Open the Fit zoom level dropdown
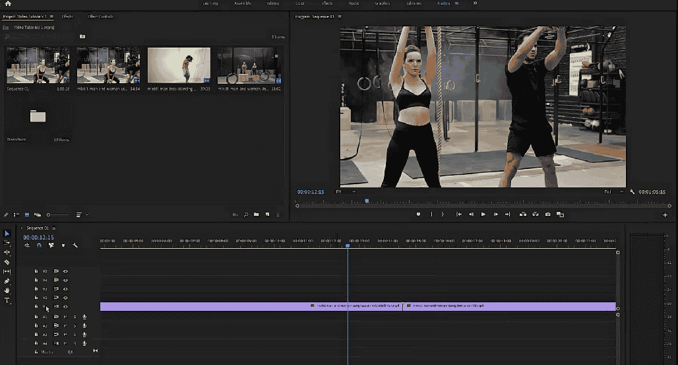Screen dimensions: 678x365 (346, 192)
